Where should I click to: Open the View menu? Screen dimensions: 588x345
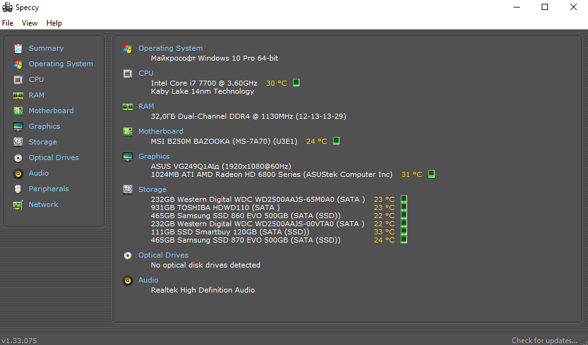coord(29,23)
